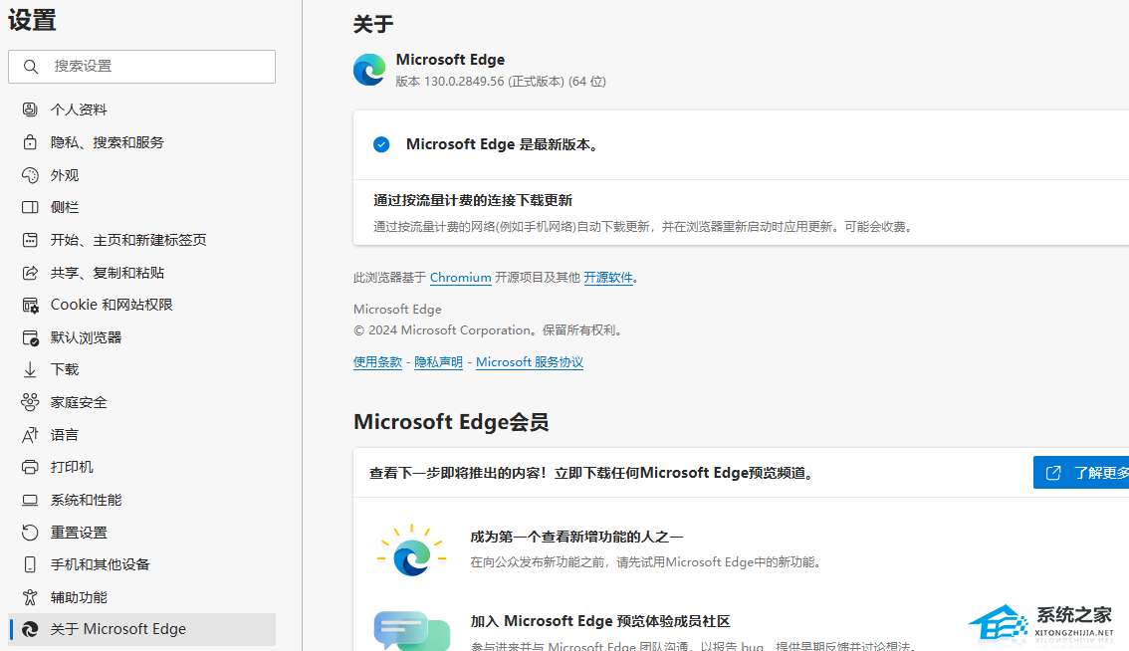Open 隐私、搜索和服务 settings
The height and width of the screenshot is (651, 1129).
tap(141, 142)
